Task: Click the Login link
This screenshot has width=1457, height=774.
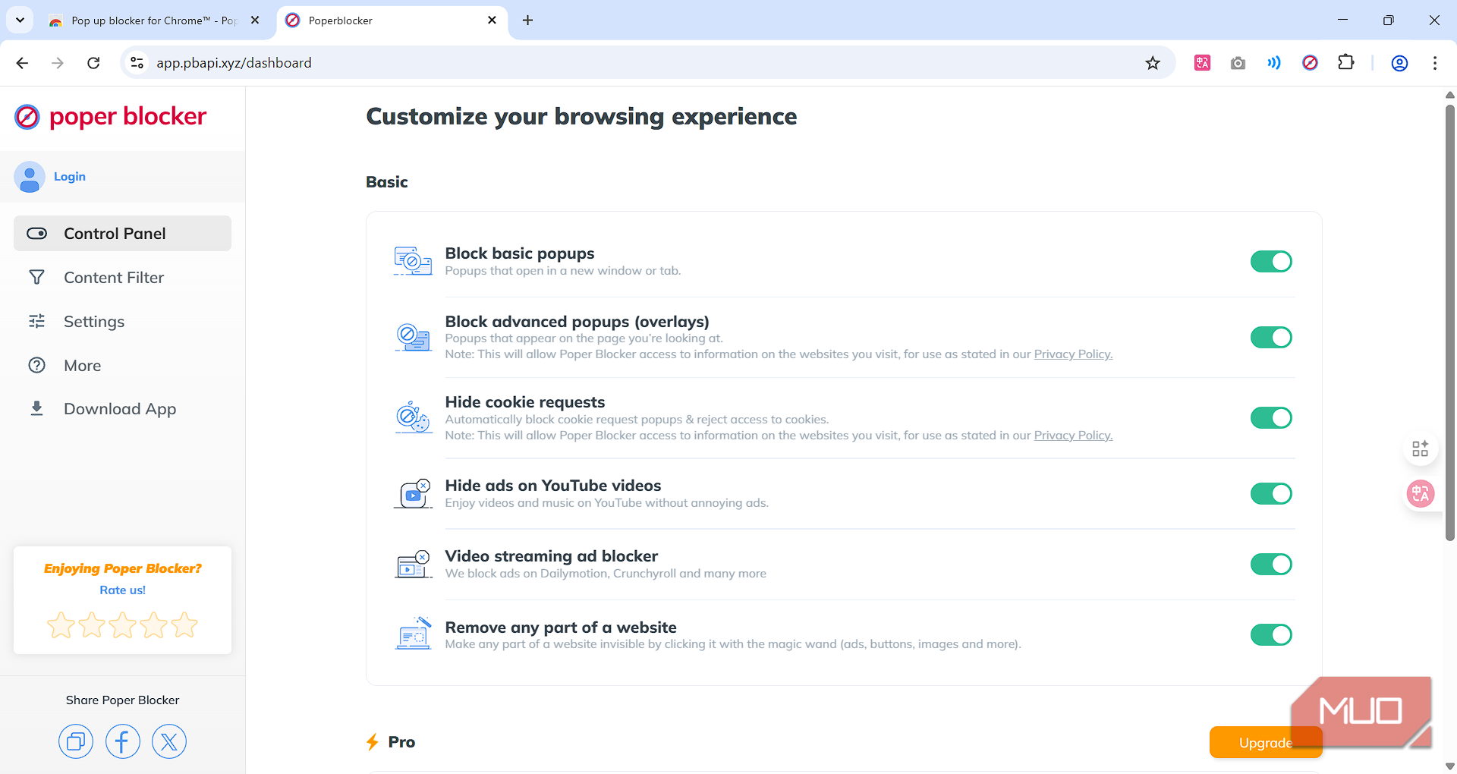Action: [x=70, y=177]
